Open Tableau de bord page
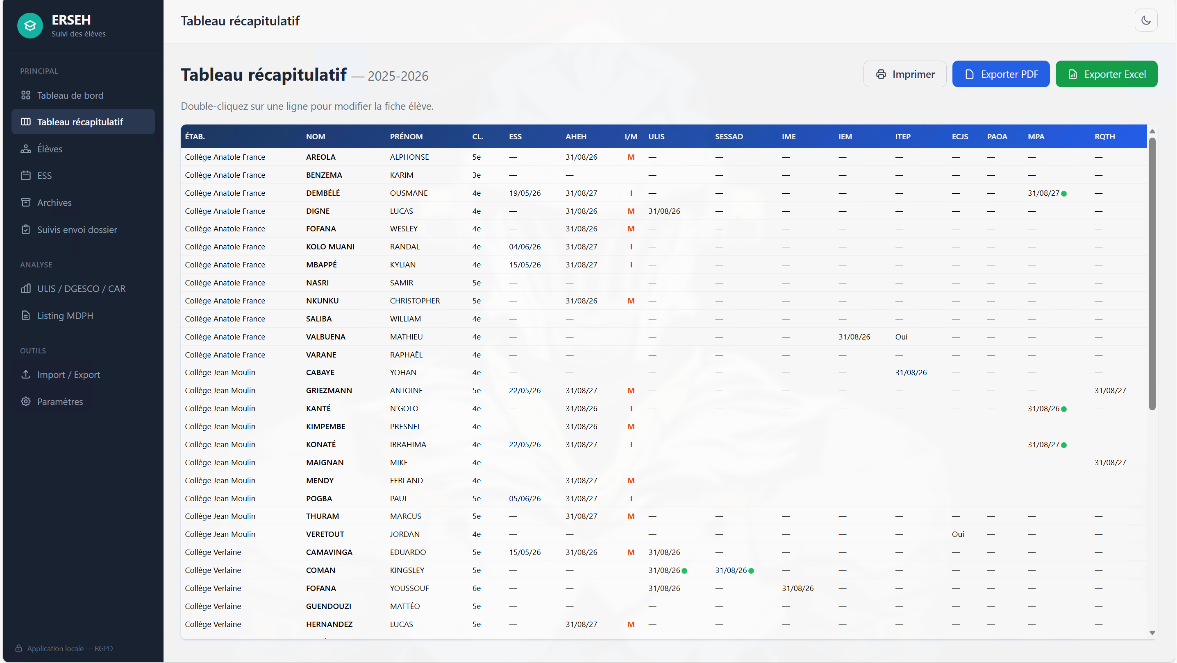Screen dimensions: 1177x663 tap(83, 95)
